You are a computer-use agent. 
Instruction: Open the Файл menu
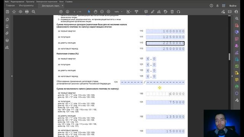(x=7, y=2)
